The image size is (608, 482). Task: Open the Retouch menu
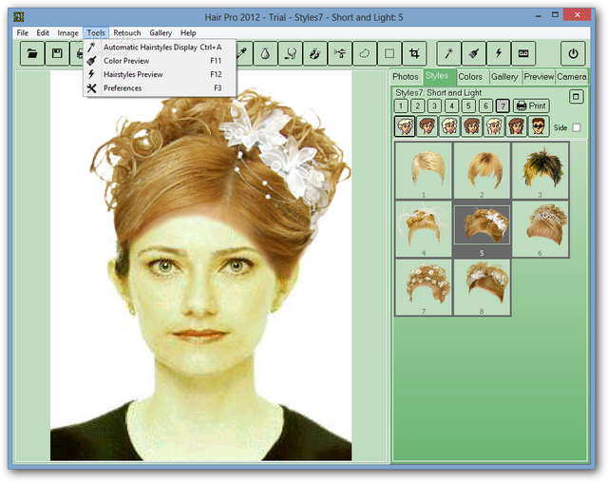click(126, 33)
